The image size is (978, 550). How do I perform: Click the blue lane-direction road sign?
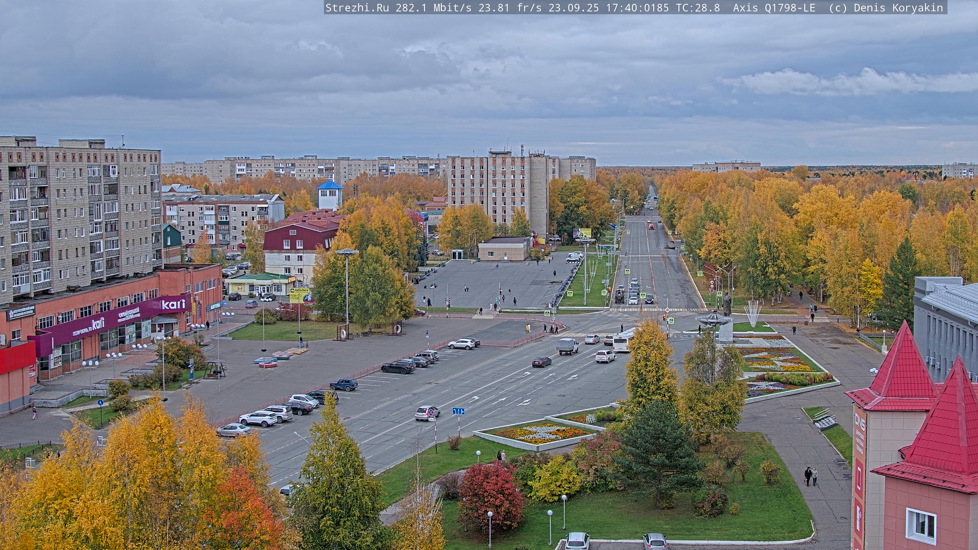[x=458, y=411]
